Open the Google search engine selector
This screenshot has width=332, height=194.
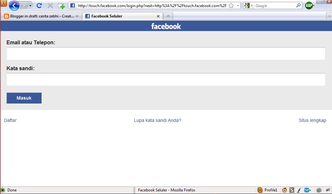[x=248, y=6]
